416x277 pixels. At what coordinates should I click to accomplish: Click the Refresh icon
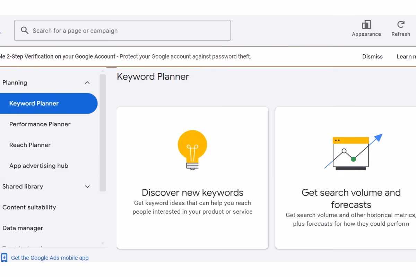coord(401,24)
